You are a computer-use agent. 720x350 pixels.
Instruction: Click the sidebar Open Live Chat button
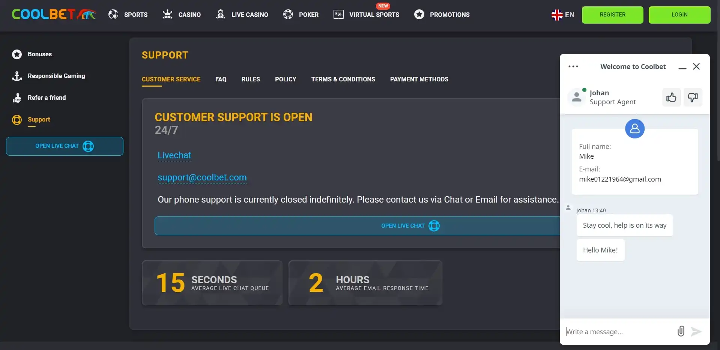pos(65,146)
